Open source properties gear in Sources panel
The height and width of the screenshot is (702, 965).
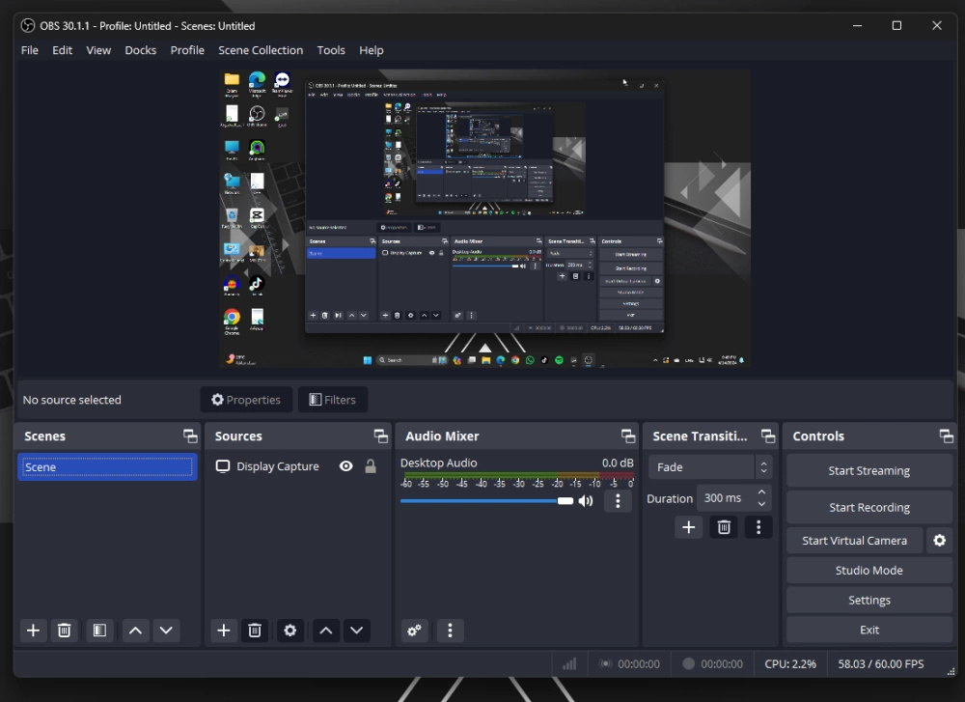[x=289, y=631]
